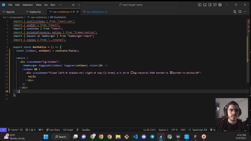Image resolution: width=251 pixels, height=141 pixels.
Task: Open Discord from the taskbar
Action: [x=144, y=137]
